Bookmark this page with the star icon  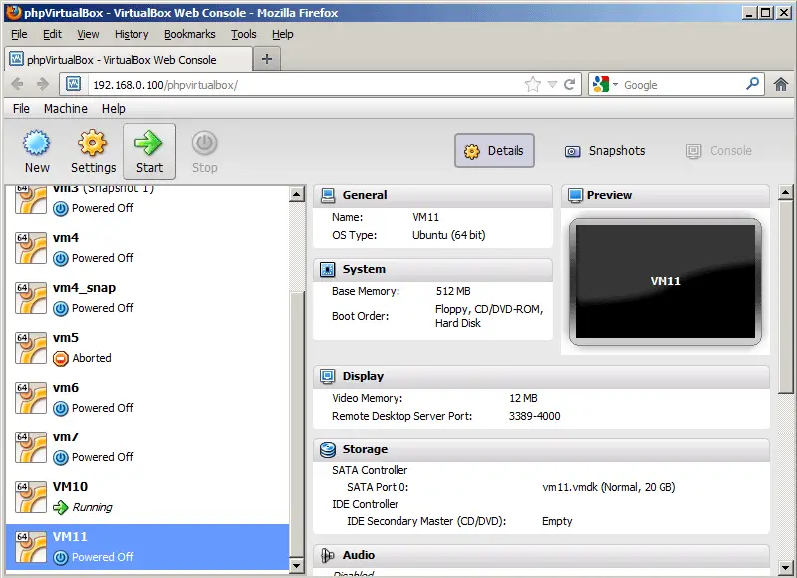tap(533, 84)
